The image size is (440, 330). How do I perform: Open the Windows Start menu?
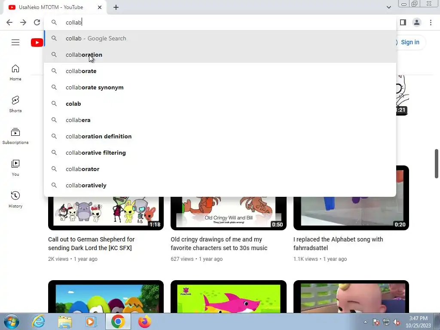pos(11,321)
